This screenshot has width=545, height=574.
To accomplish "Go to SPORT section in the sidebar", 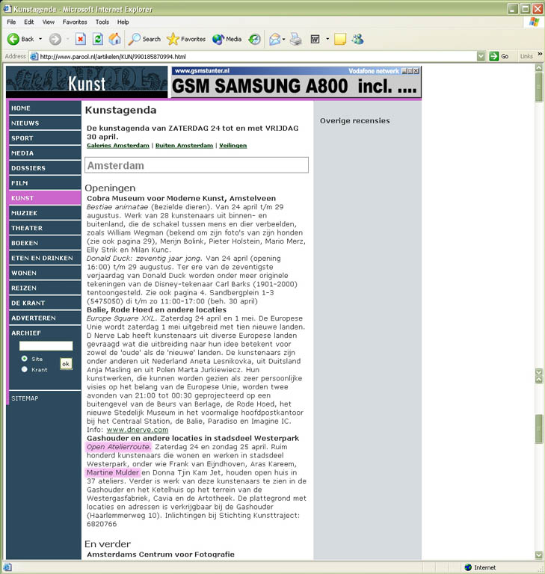I will coord(45,138).
